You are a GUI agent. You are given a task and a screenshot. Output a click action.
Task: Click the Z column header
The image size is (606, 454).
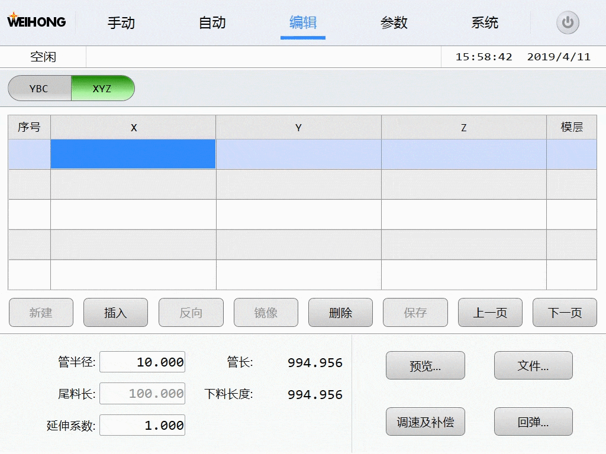(x=464, y=128)
